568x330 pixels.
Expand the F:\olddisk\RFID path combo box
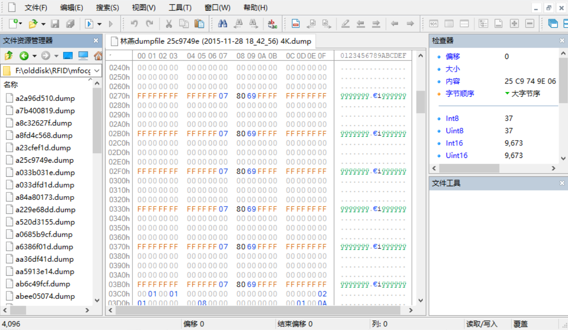[x=96, y=71]
